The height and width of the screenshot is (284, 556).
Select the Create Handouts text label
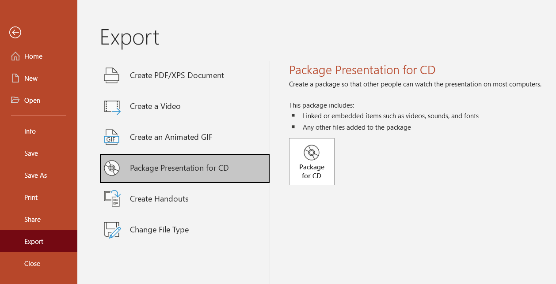pos(159,199)
